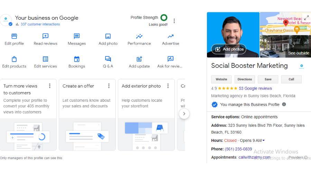Image resolution: width=311 pixels, height=173 pixels.
Task: Open the Q & A chat icon
Action: pos(108,59)
